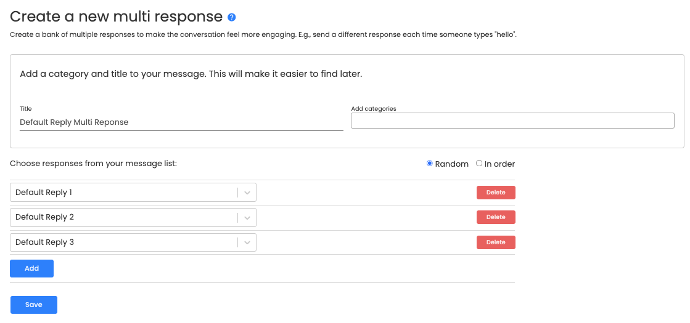Image resolution: width=690 pixels, height=323 pixels.
Task: Click the Add categories label
Action: tap(374, 108)
